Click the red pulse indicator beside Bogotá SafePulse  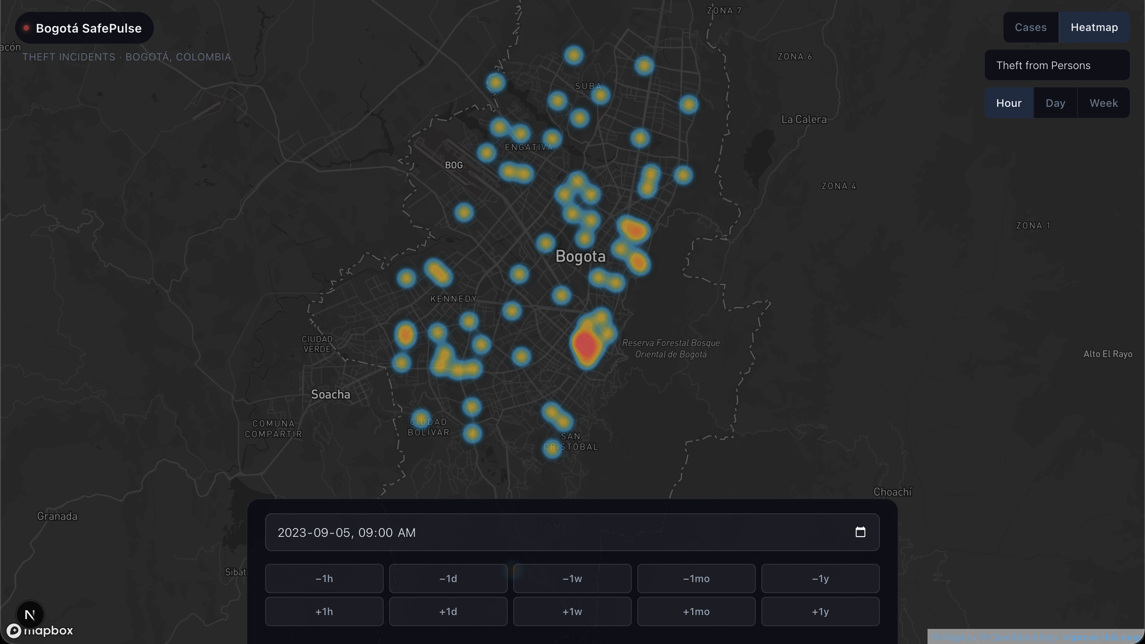click(26, 27)
